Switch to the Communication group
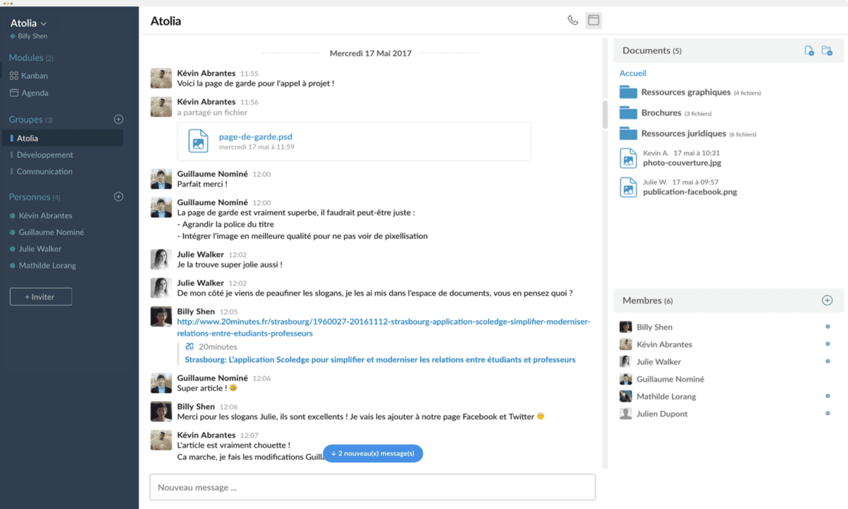Image resolution: width=848 pixels, height=509 pixels. pyautogui.click(x=45, y=171)
